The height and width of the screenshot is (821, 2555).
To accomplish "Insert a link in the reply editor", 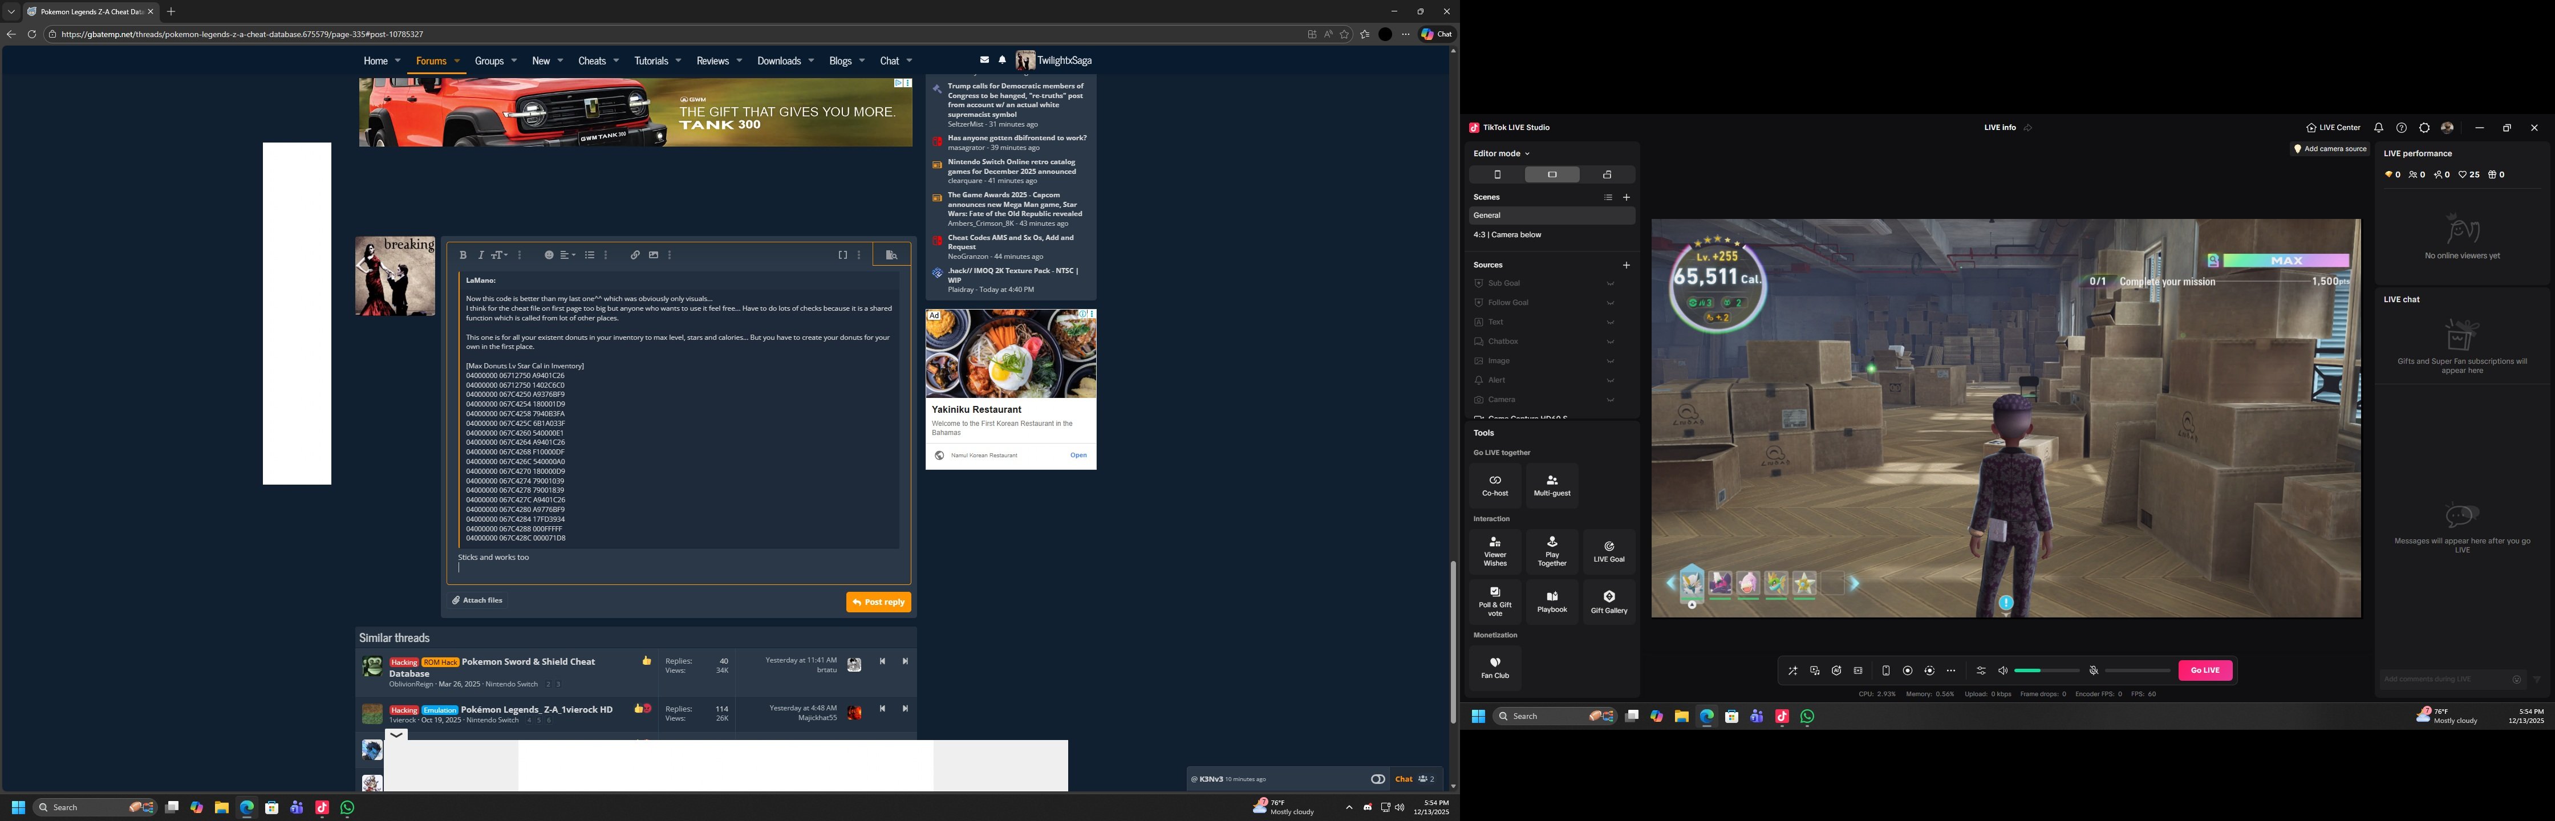I will coord(635,255).
